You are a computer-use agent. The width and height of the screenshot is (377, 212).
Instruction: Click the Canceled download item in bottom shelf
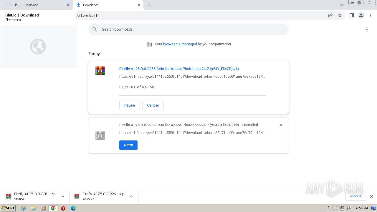[x=100, y=196]
